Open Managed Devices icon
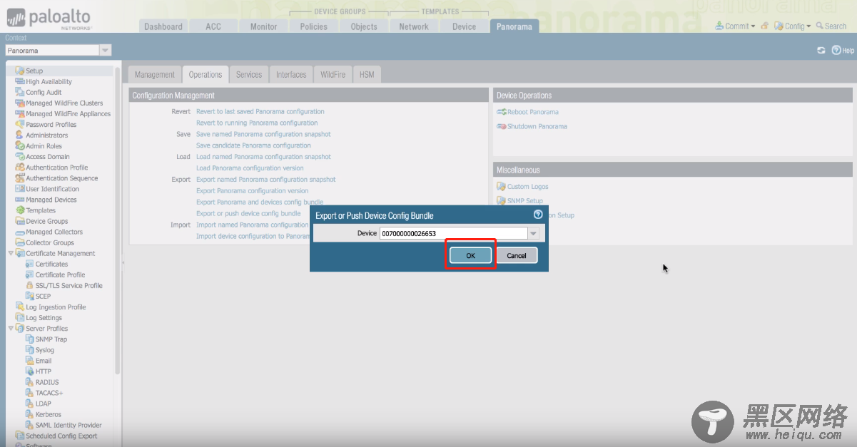This screenshot has height=447, width=857. (x=20, y=200)
